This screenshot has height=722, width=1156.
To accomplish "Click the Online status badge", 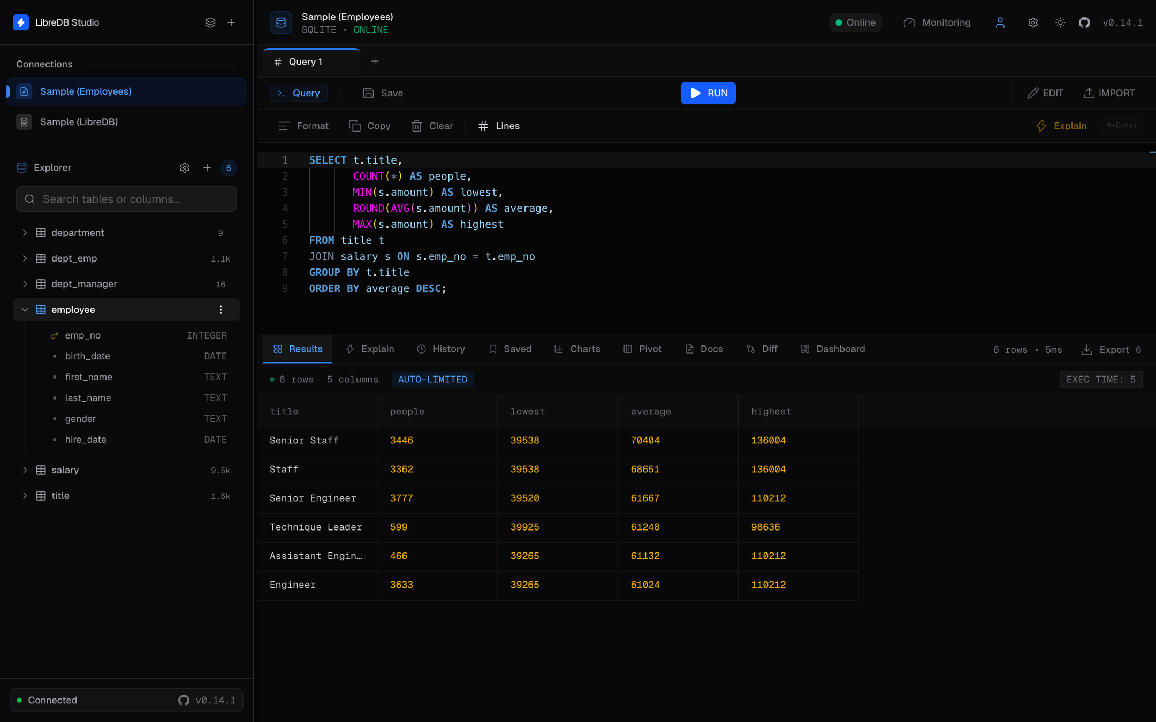I will pos(855,22).
